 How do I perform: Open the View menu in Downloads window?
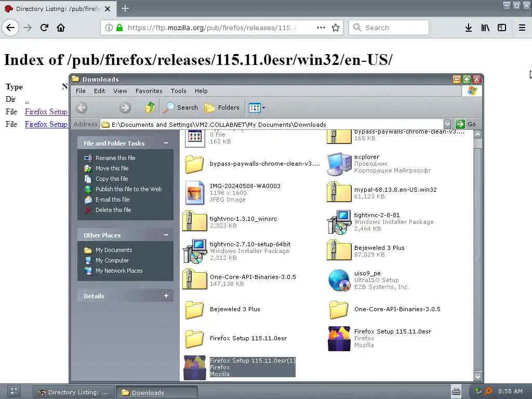[120, 91]
